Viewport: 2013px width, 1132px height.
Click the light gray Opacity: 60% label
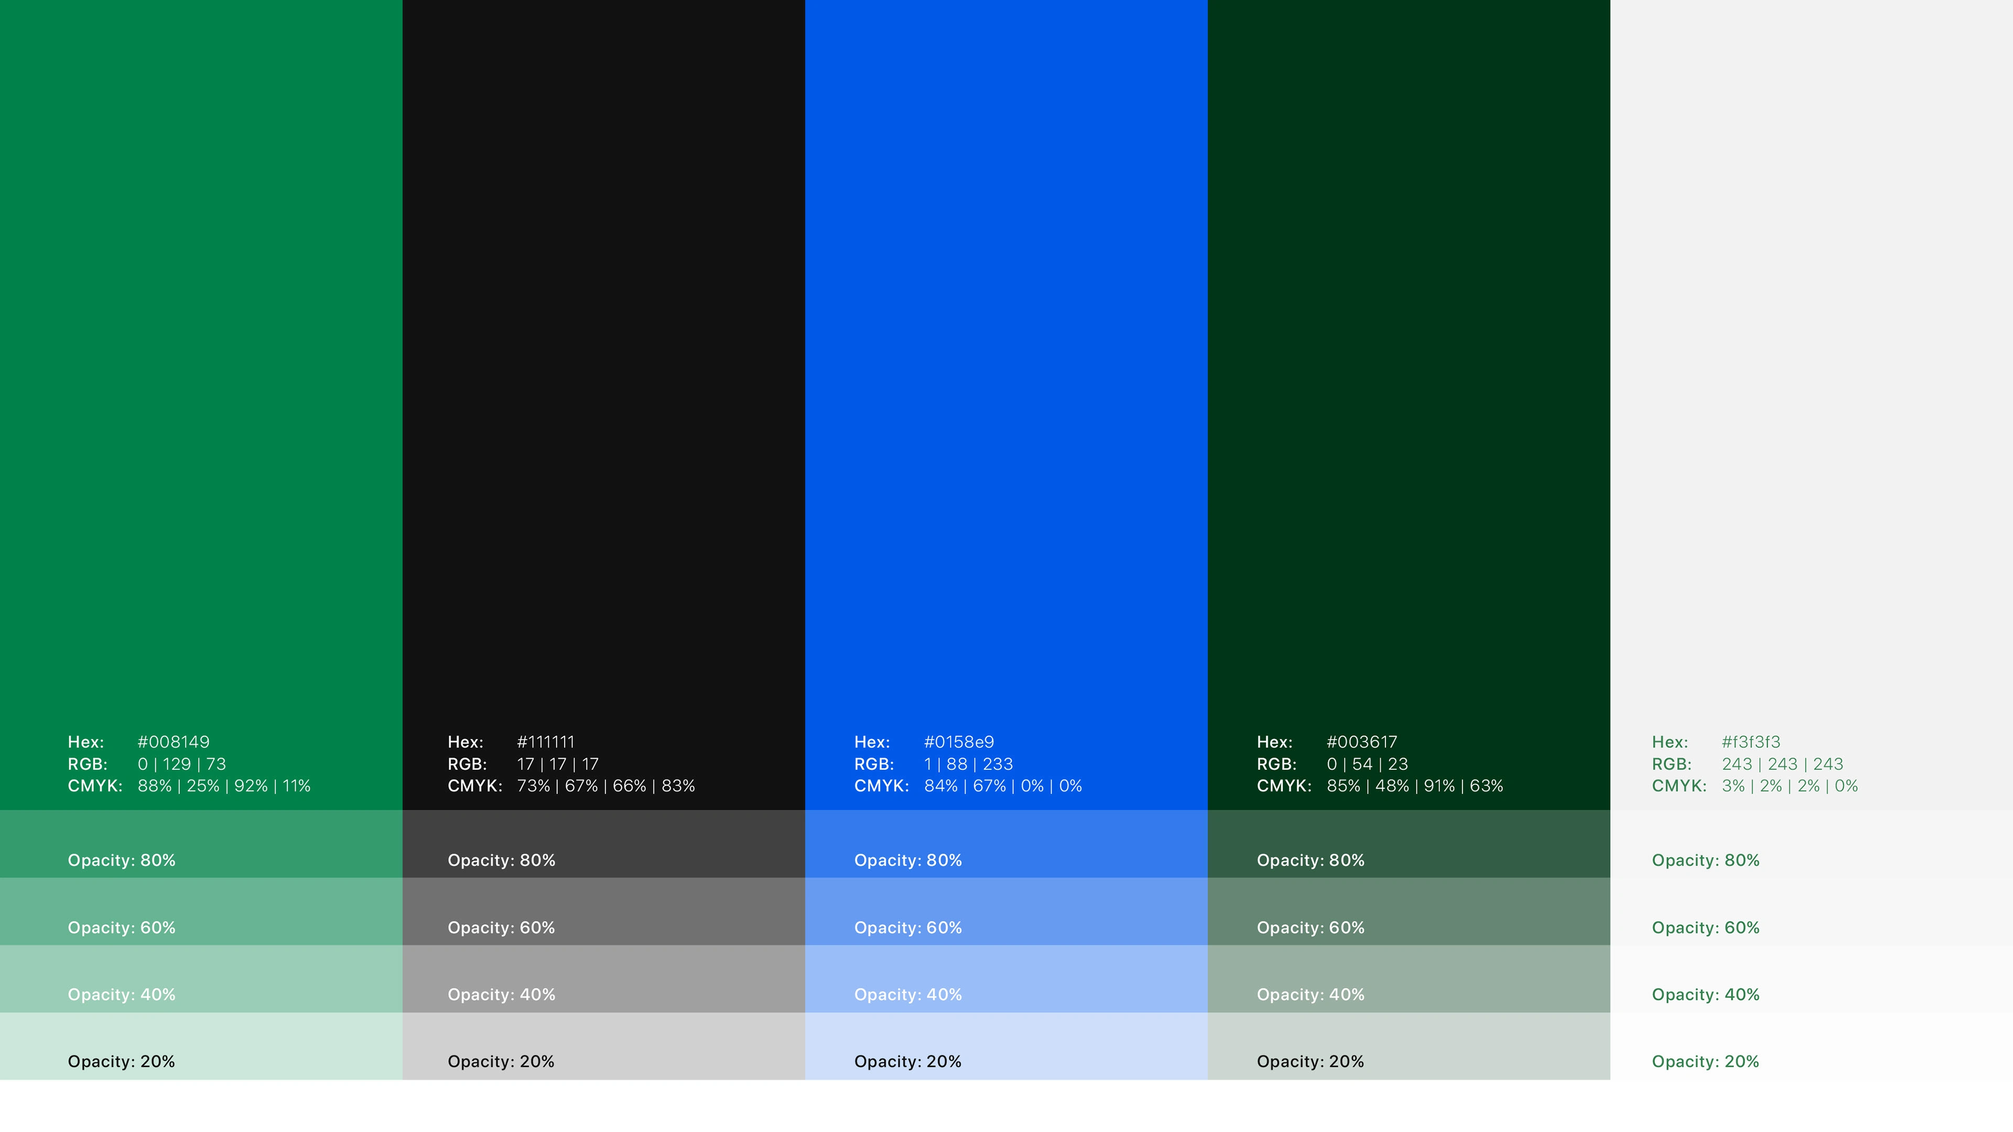[x=1705, y=927]
